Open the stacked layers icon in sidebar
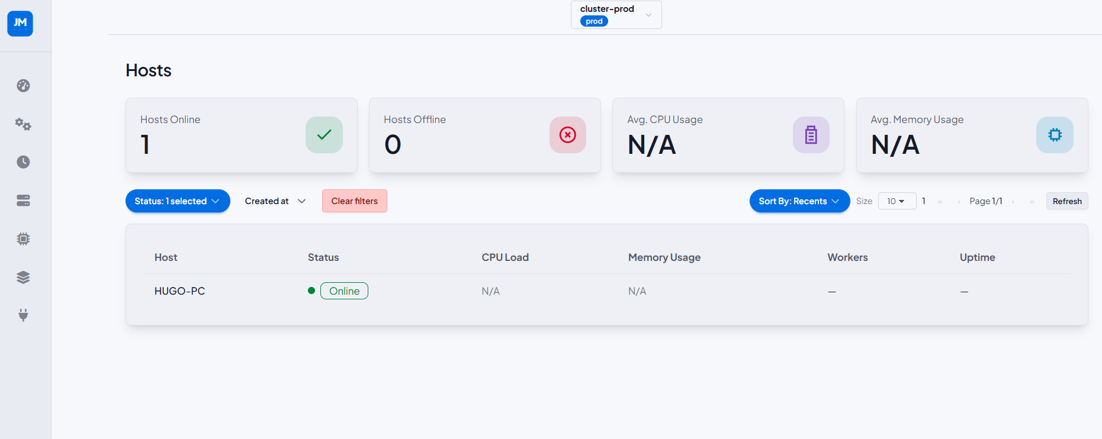1102x439 pixels. click(x=23, y=277)
